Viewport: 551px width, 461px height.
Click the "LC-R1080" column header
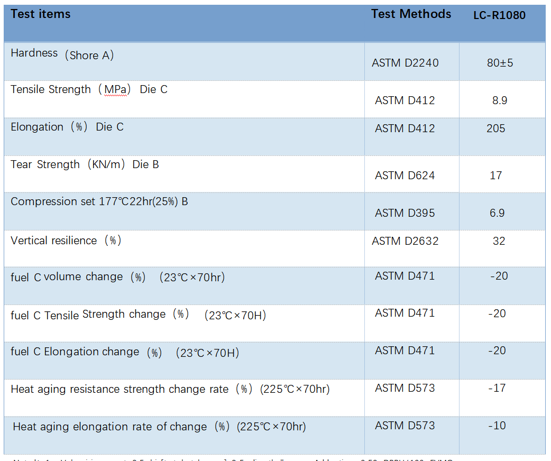pos(499,15)
